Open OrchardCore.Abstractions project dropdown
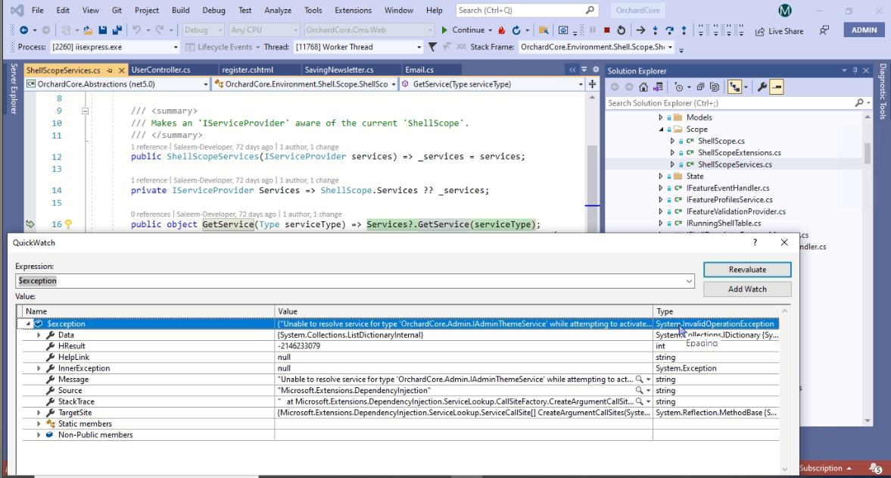The image size is (891, 478). [205, 84]
